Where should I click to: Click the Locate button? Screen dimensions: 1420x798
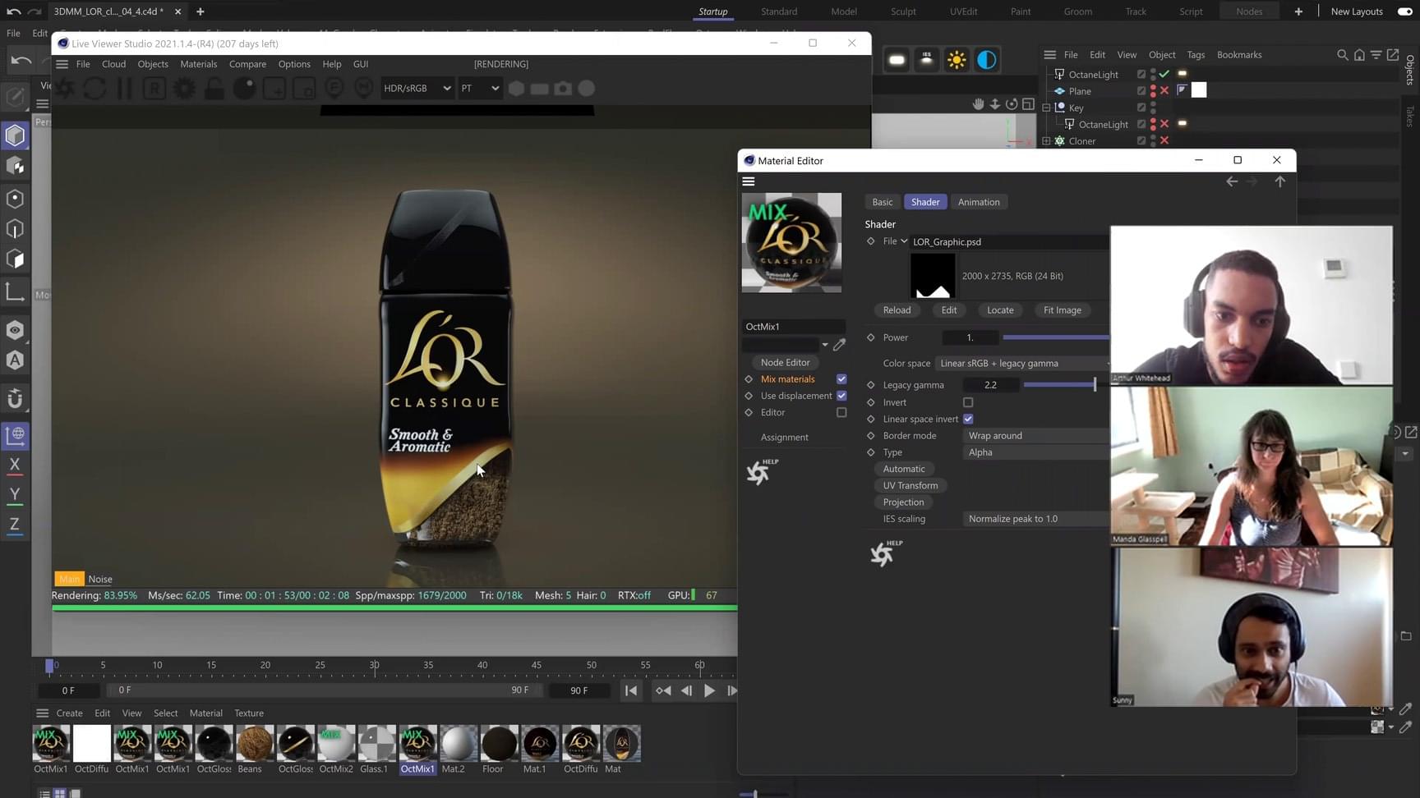1000,310
